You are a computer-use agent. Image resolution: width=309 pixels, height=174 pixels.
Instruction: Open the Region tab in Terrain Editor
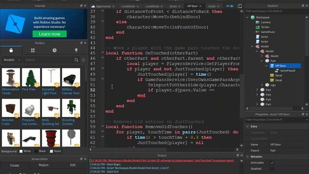pos(43,165)
